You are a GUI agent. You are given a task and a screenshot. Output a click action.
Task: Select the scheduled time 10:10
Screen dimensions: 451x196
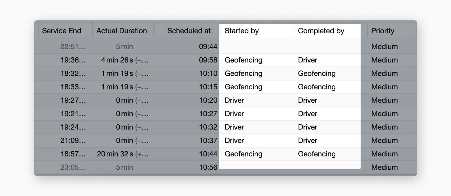point(208,73)
